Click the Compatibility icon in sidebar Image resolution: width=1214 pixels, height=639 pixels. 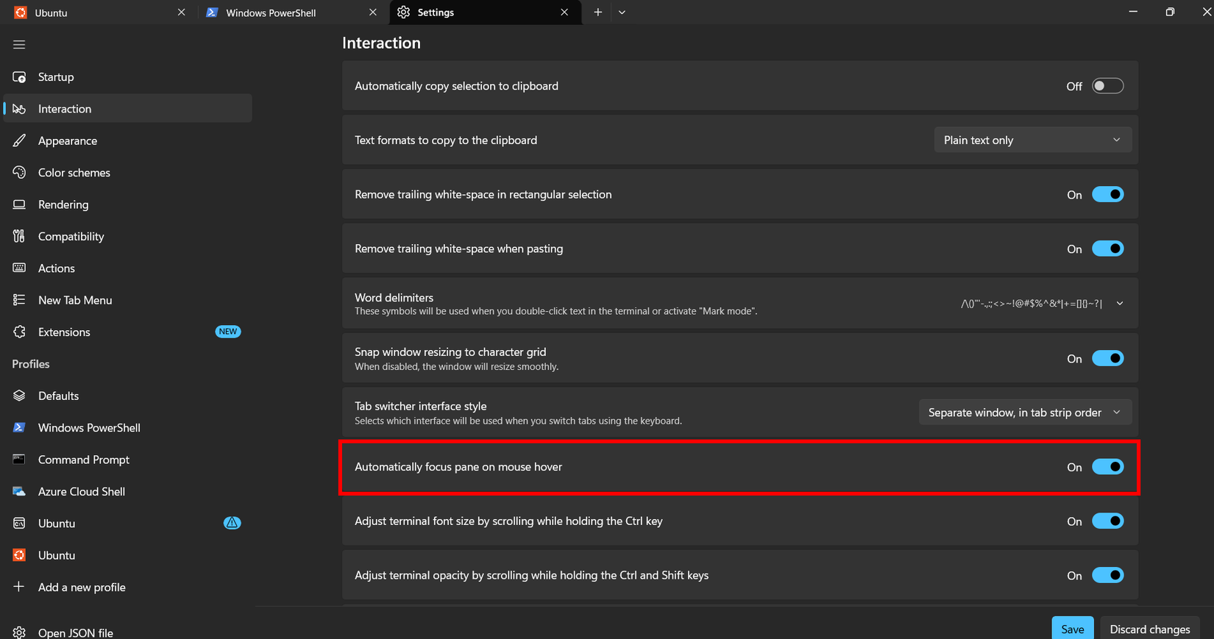coord(19,236)
